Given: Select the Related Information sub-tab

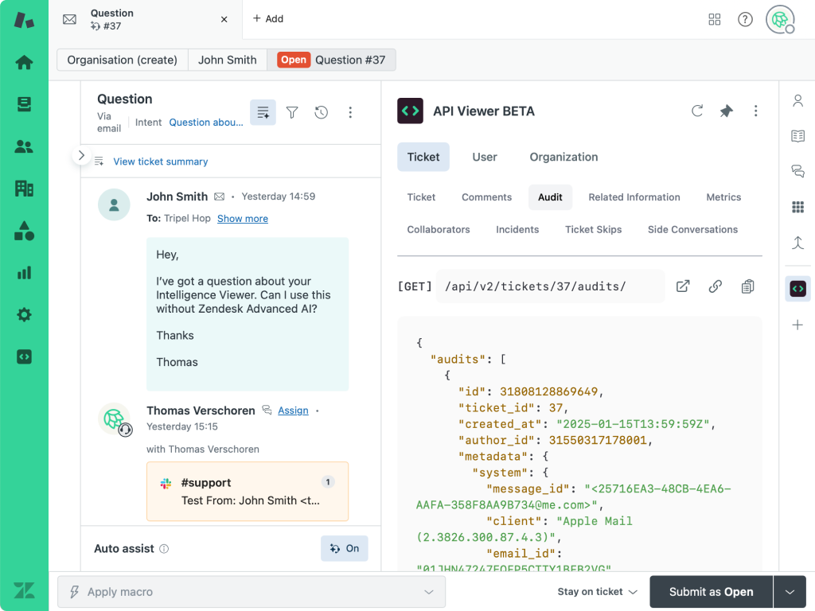Looking at the screenshot, I should point(634,197).
